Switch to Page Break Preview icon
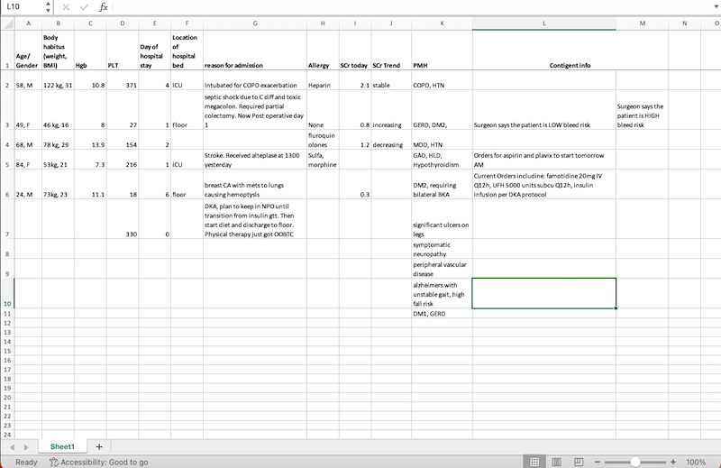 (579, 462)
